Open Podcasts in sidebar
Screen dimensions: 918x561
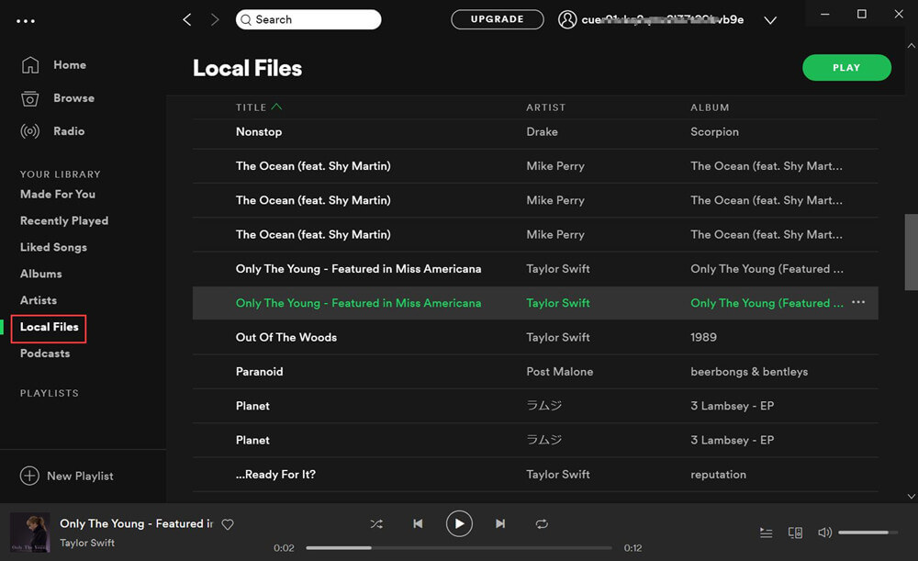pyautogui.click(x=45, y=353)
